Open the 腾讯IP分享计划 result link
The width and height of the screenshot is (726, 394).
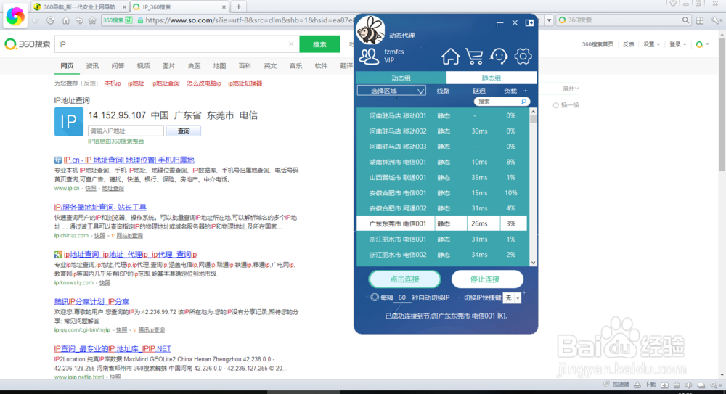click(91, 301)
